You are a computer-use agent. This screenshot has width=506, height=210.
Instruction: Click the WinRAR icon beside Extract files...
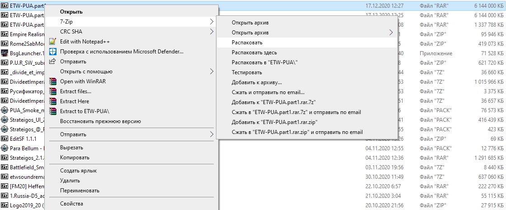point(52,91)
